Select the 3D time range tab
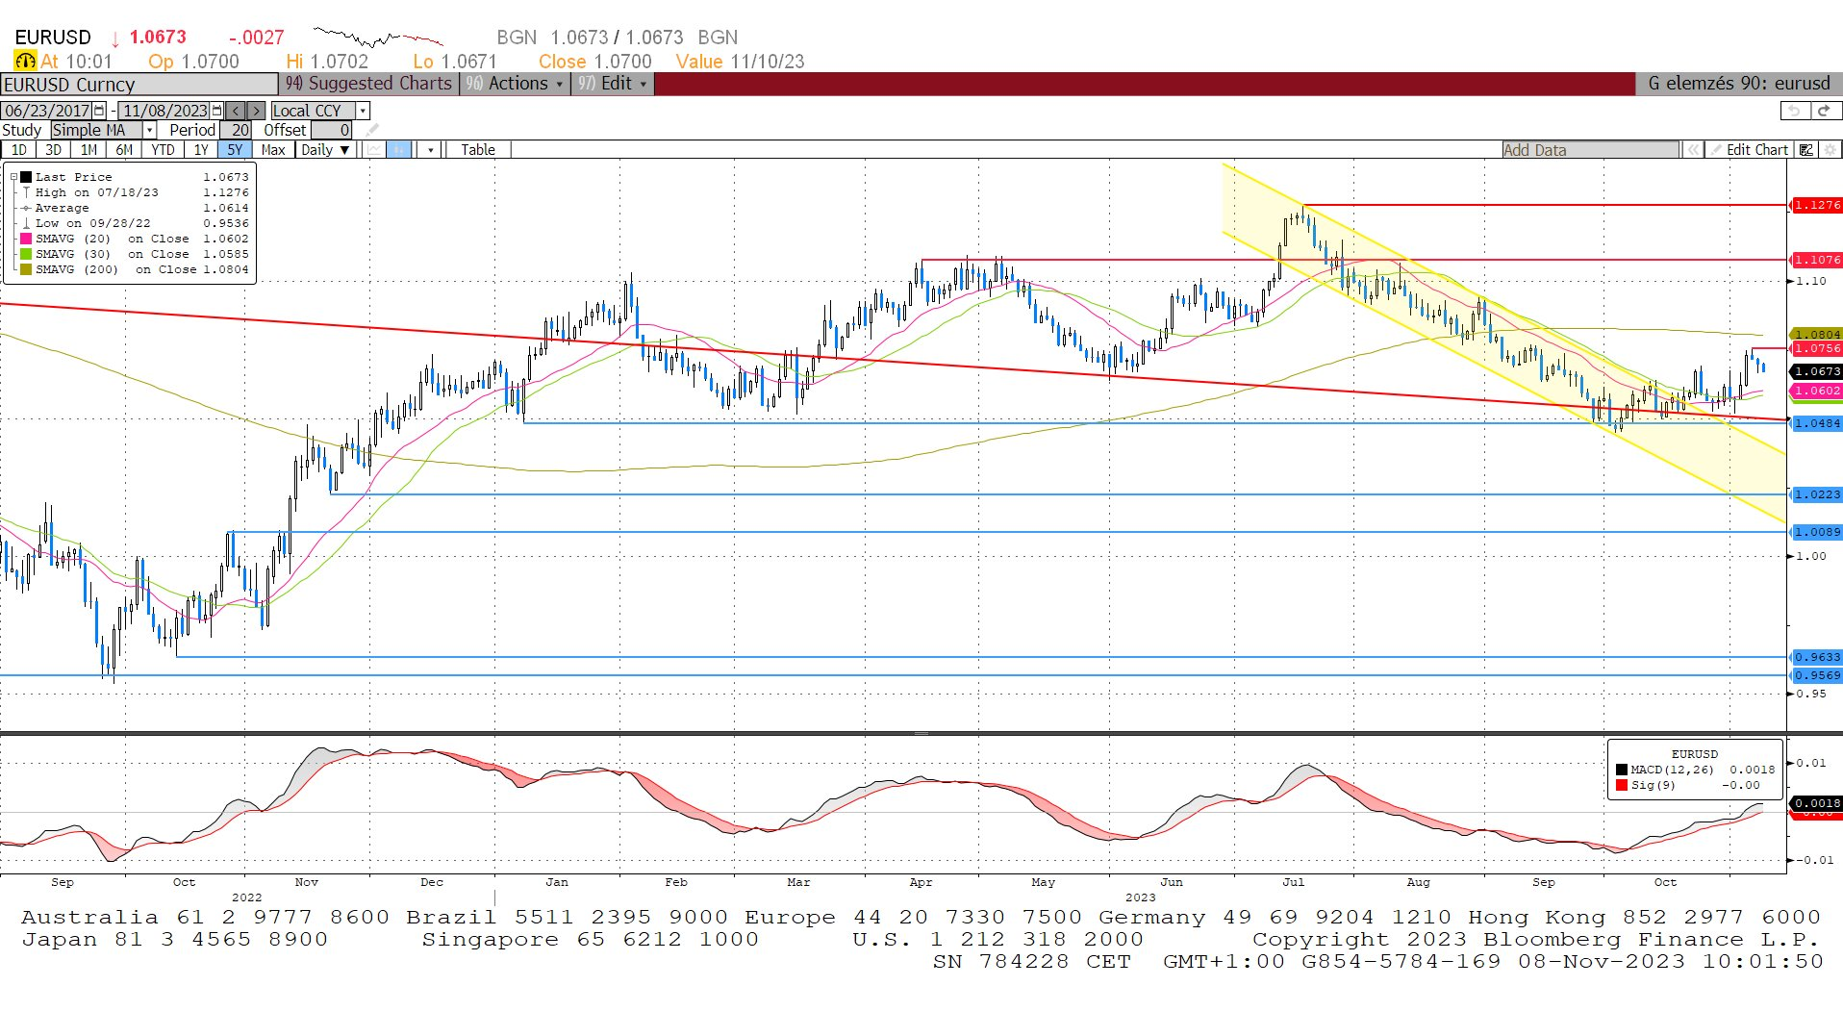Image resolution: width=1843 pixels, height=1011 pixels. (x=53, y=150)
